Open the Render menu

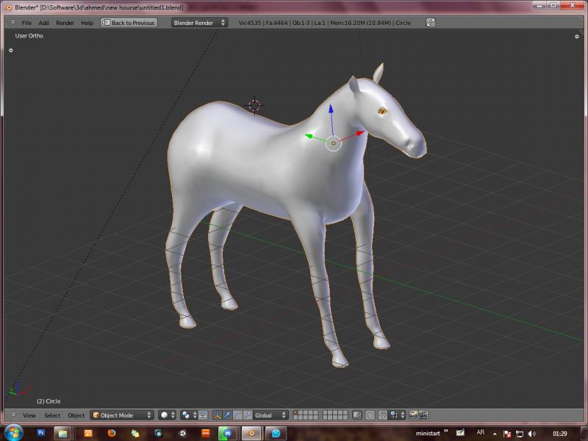65,23
